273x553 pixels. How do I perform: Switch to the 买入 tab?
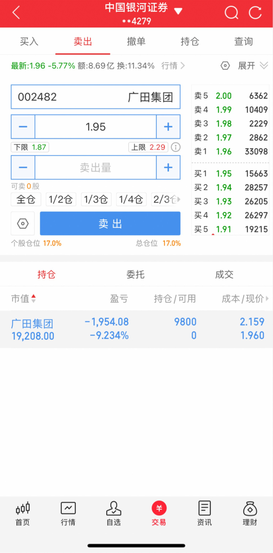29,41
